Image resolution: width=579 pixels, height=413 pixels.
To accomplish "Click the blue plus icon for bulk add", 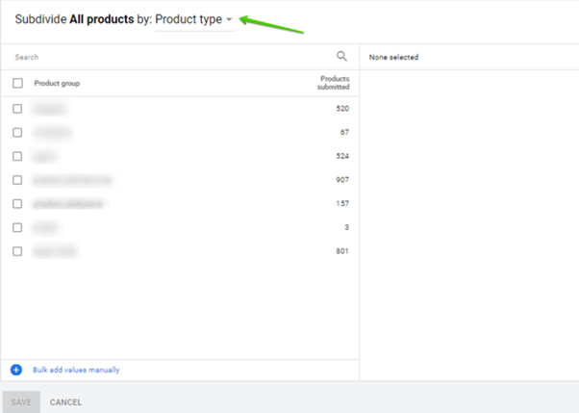I will (16, 370).
